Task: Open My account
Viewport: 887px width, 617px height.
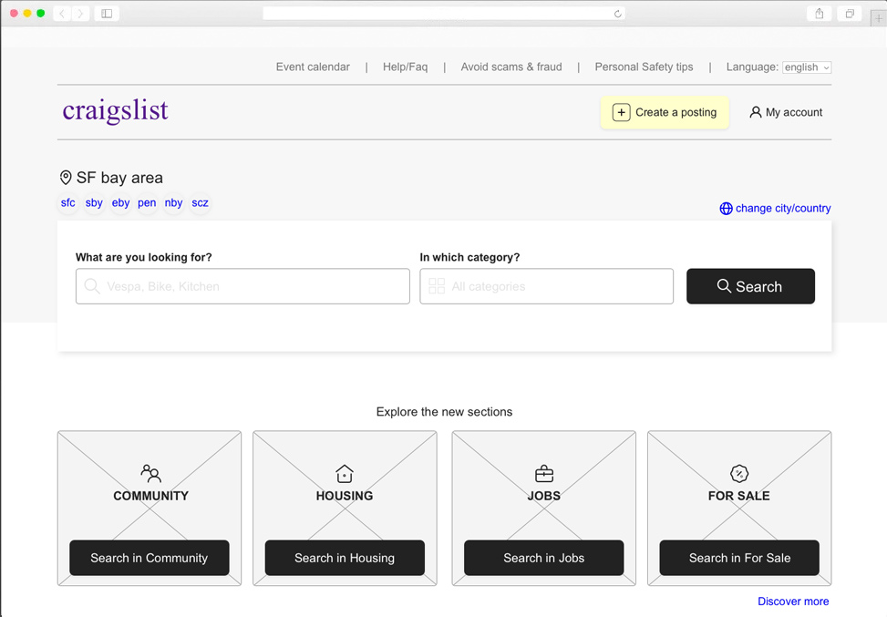Action: pyautogui.click(x=786, y=112)
